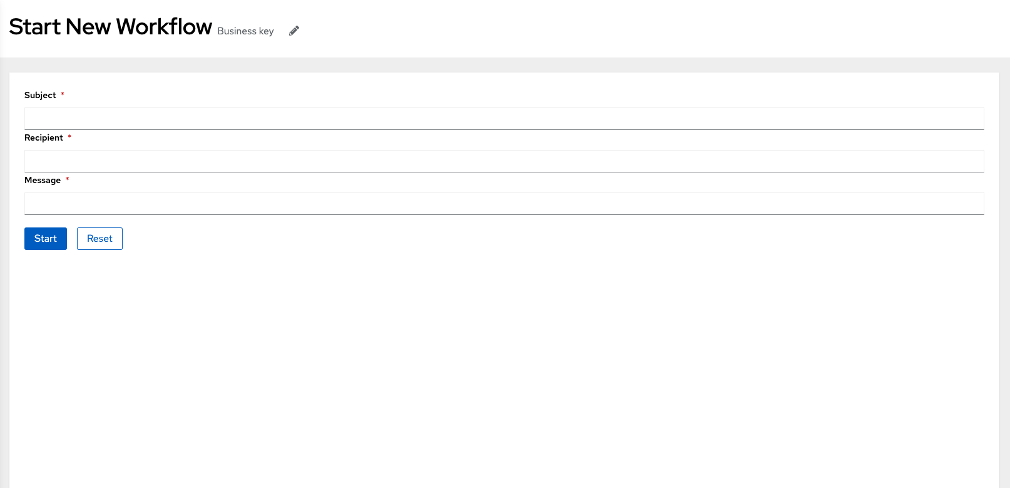
Task: Click the asterisk following the Message label
Action: [x=67, y=179]
